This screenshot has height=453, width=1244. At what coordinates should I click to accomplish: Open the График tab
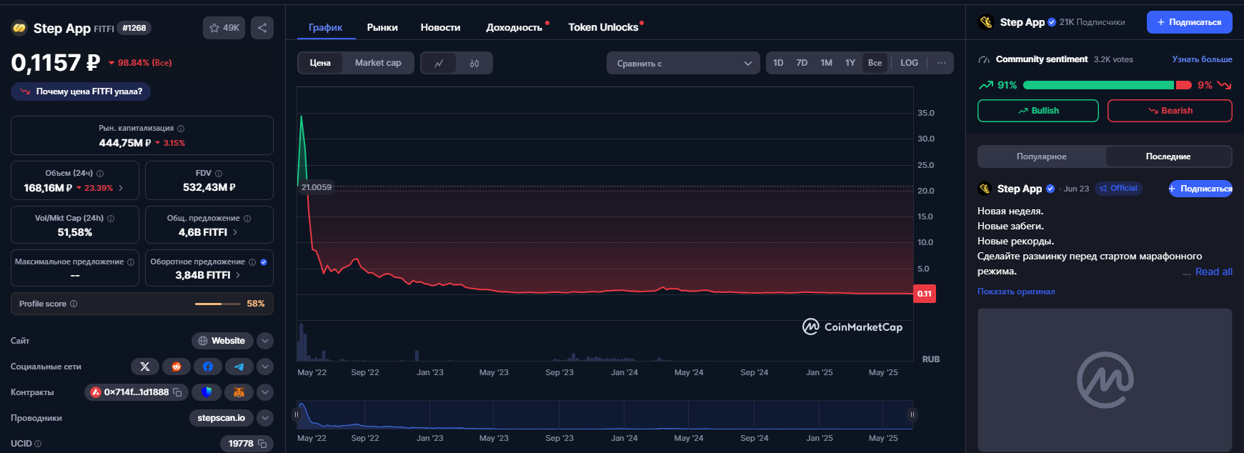click(x=326, y=27)
